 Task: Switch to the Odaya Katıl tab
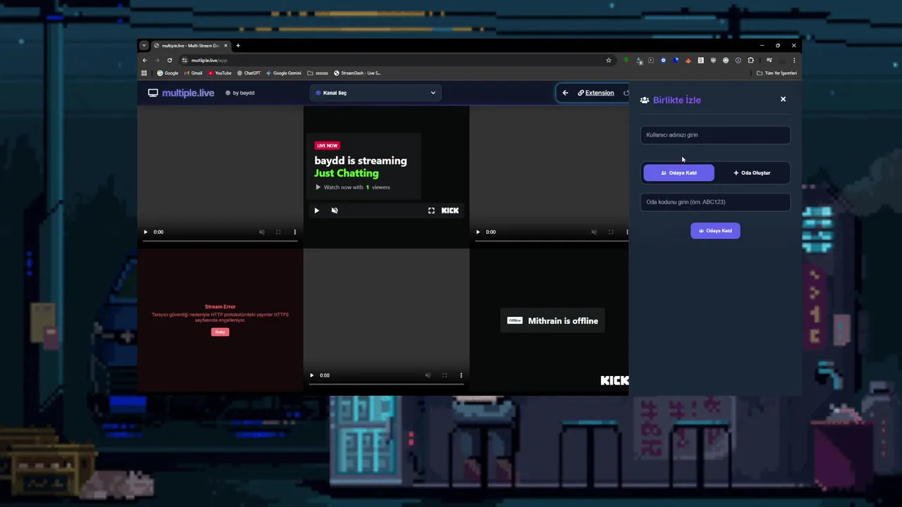pos(679,173)
